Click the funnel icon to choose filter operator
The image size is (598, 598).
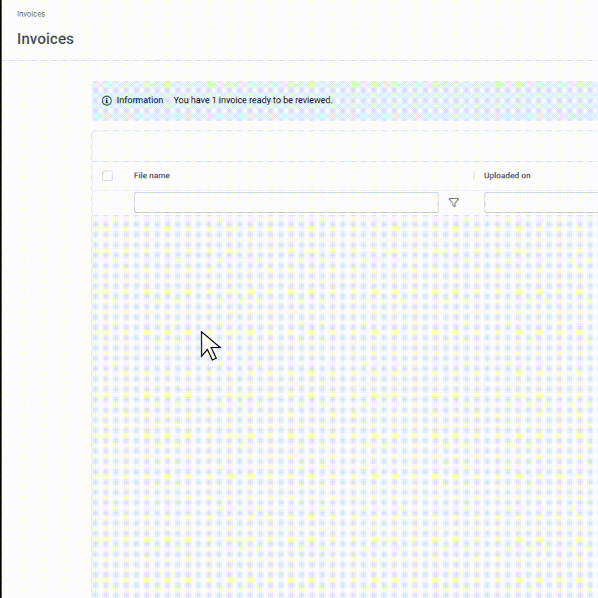tap(454, 202)
